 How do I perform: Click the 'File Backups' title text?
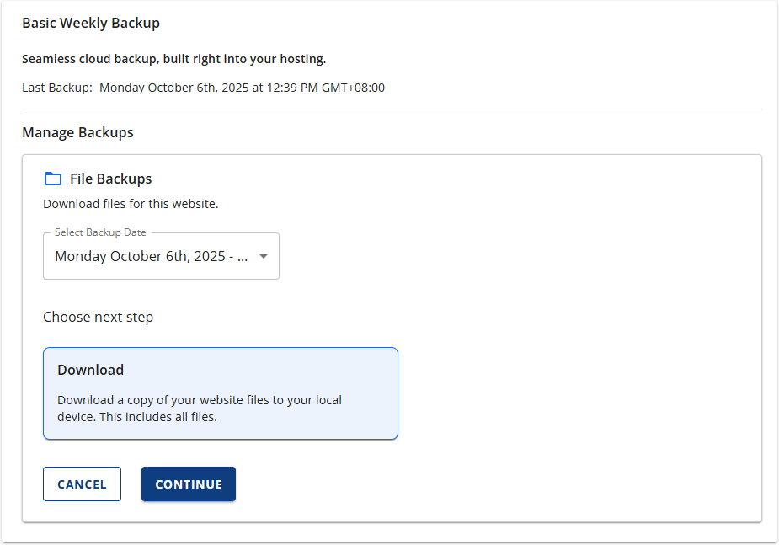[110, 179]
